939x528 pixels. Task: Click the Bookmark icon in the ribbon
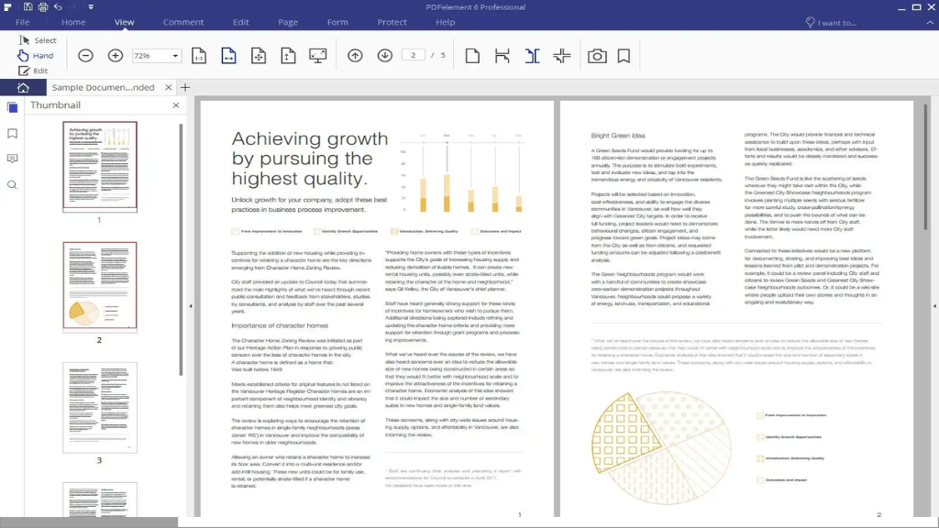624,56
